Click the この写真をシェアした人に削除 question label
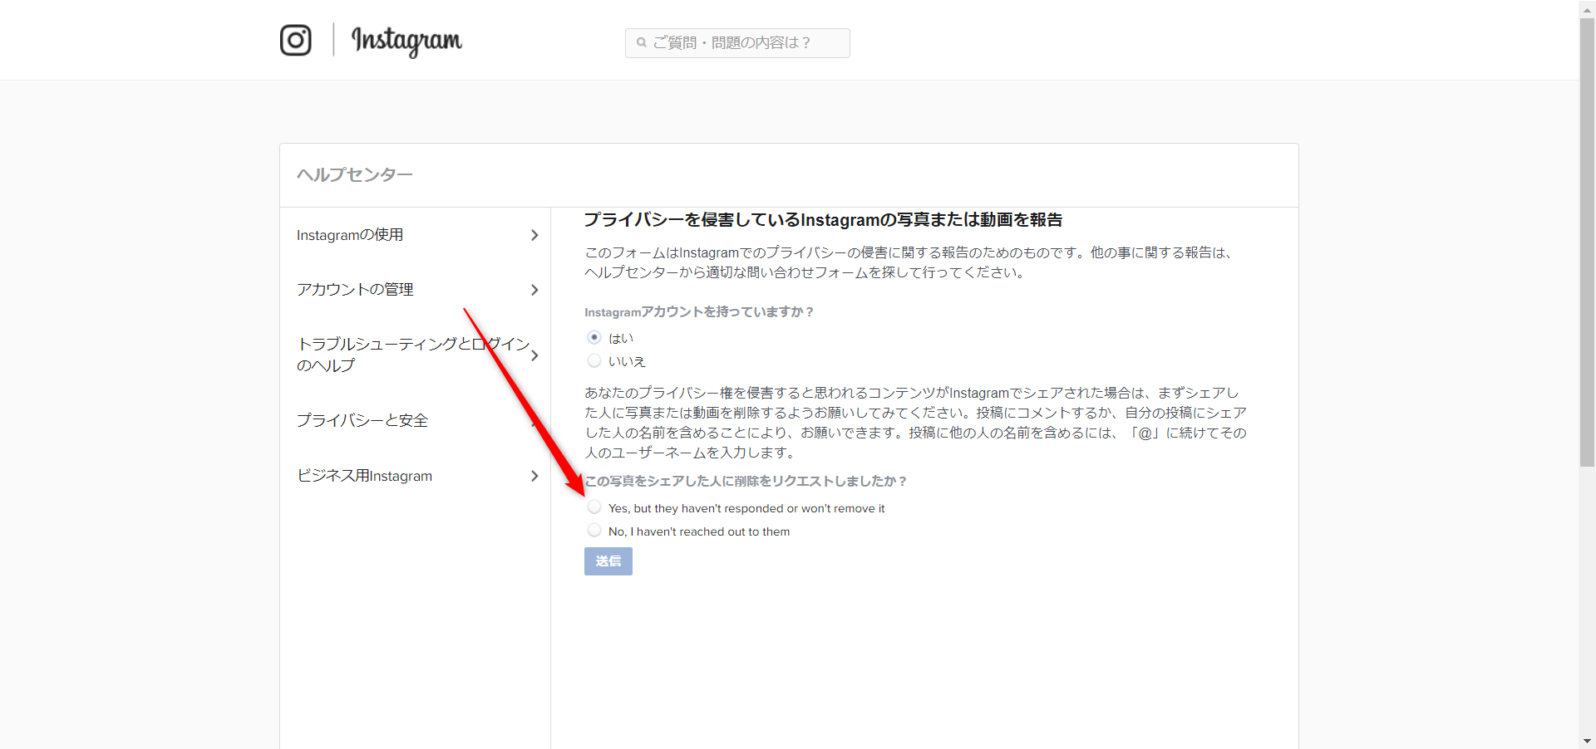This screenshot has height=749, width=1596. 745,481
